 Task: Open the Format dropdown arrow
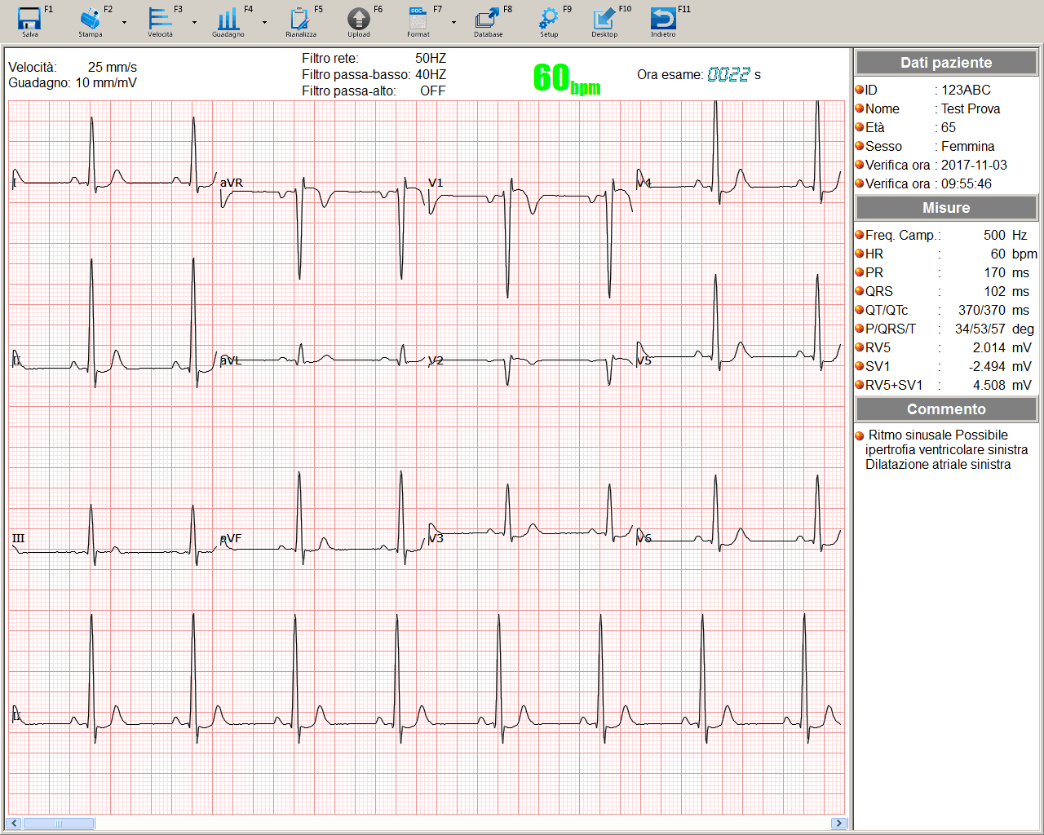point(453,23)
